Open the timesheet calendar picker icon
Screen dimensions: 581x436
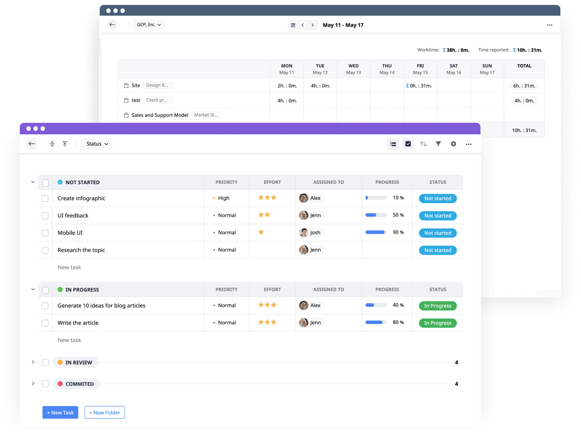[293, 25]
